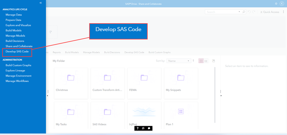Viewport: 287px width, 135px height.
Task: Switch to the Build Decisions tab
Action: [x=112, y=52]
